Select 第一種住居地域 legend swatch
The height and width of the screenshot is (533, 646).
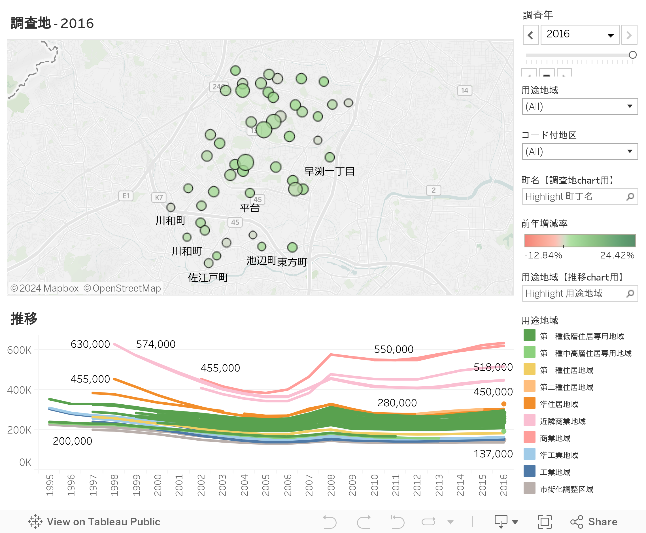coord(529,369)
